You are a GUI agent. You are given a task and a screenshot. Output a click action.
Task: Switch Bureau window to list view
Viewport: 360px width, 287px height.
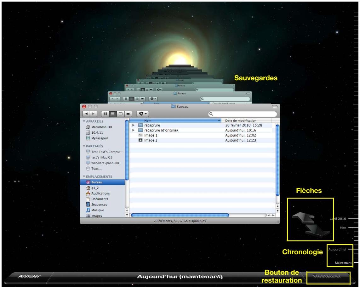click(x=113, y=114)
